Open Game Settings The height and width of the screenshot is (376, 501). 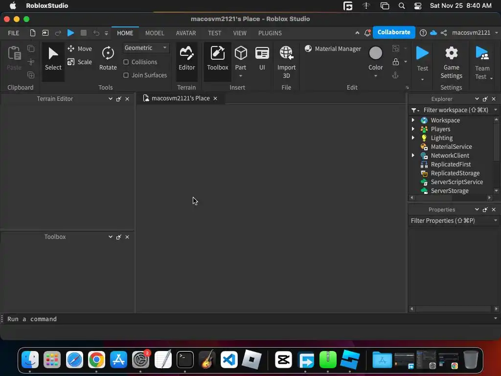click(x=451, y=62)
